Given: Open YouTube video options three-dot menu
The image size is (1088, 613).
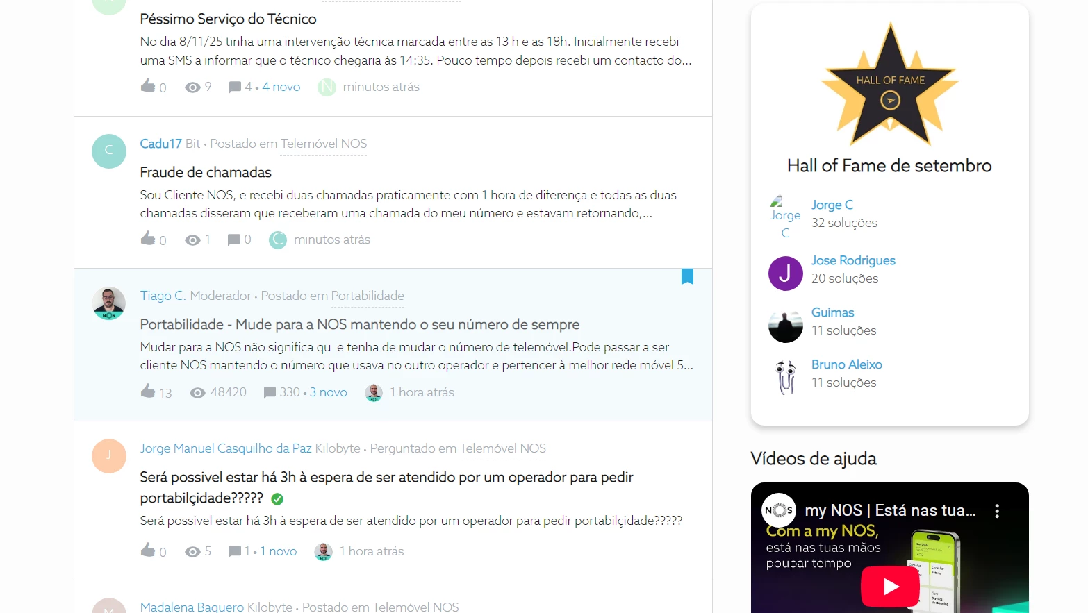Looking at the screenshot, I should tap(997, 511).
